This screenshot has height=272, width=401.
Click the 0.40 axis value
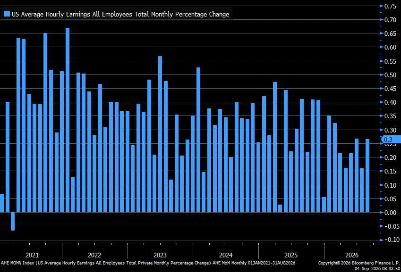click(390, 102)
